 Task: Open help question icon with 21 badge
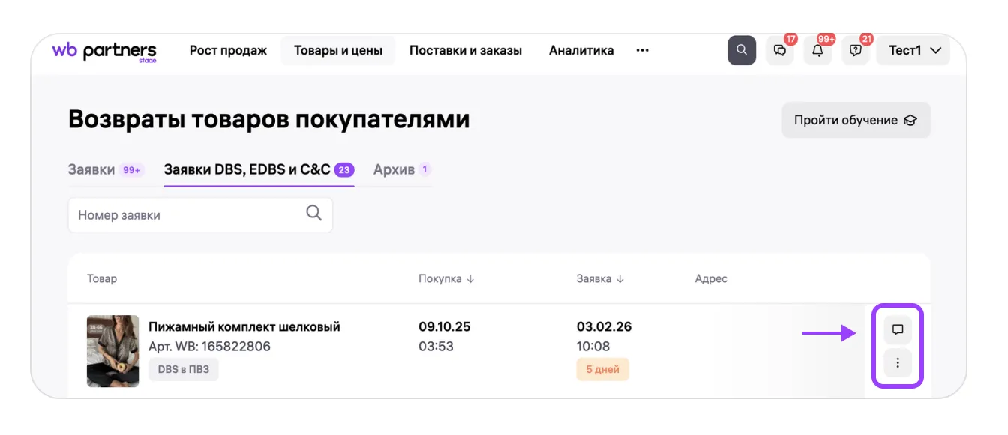[x=856, y=50]
